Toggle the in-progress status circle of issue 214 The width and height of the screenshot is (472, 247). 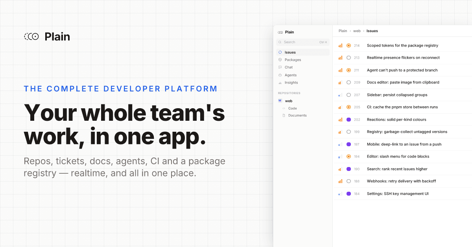[x=348, y=45]
